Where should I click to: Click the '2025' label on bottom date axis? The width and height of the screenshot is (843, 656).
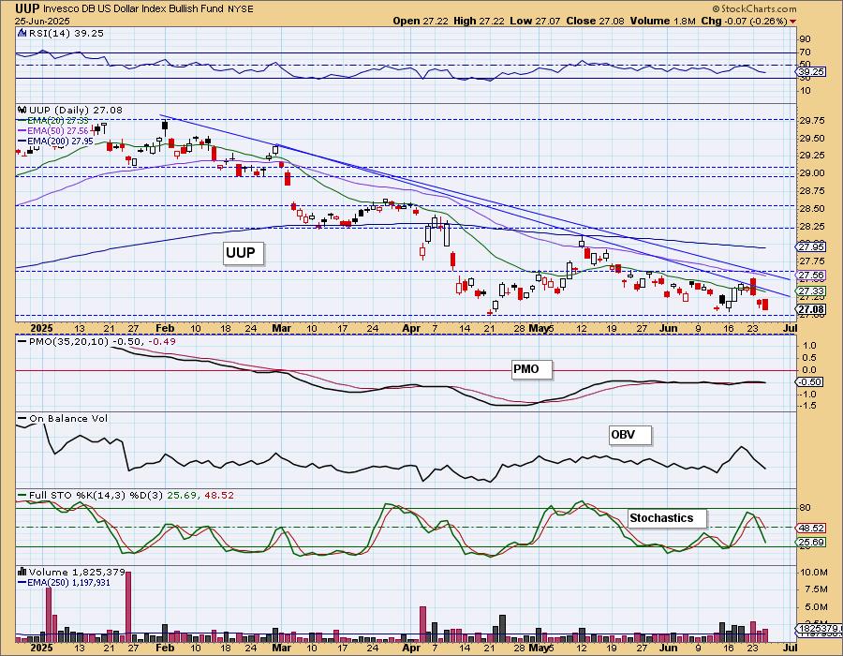point(41,648)
